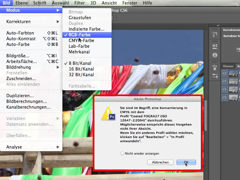Open the Ansicht menu
This screenshot has height=180, width=240.
109,3
